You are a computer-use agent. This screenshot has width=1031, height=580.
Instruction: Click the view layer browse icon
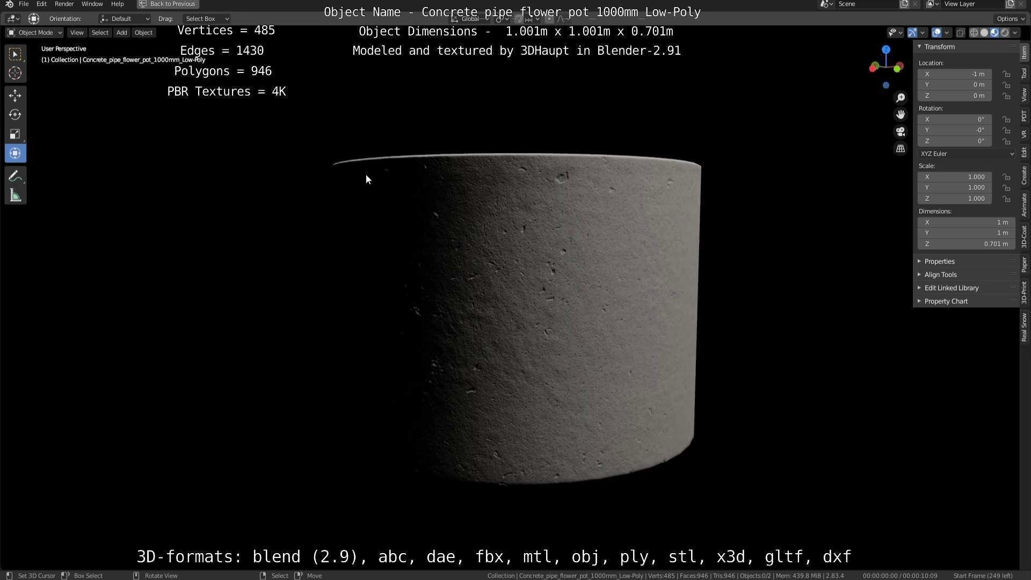[933, 4]
